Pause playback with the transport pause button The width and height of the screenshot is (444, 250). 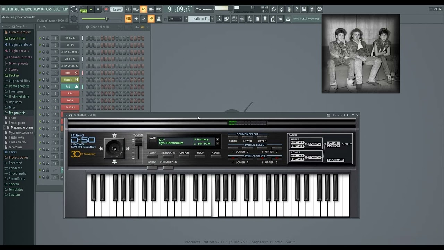coord(91,9)
